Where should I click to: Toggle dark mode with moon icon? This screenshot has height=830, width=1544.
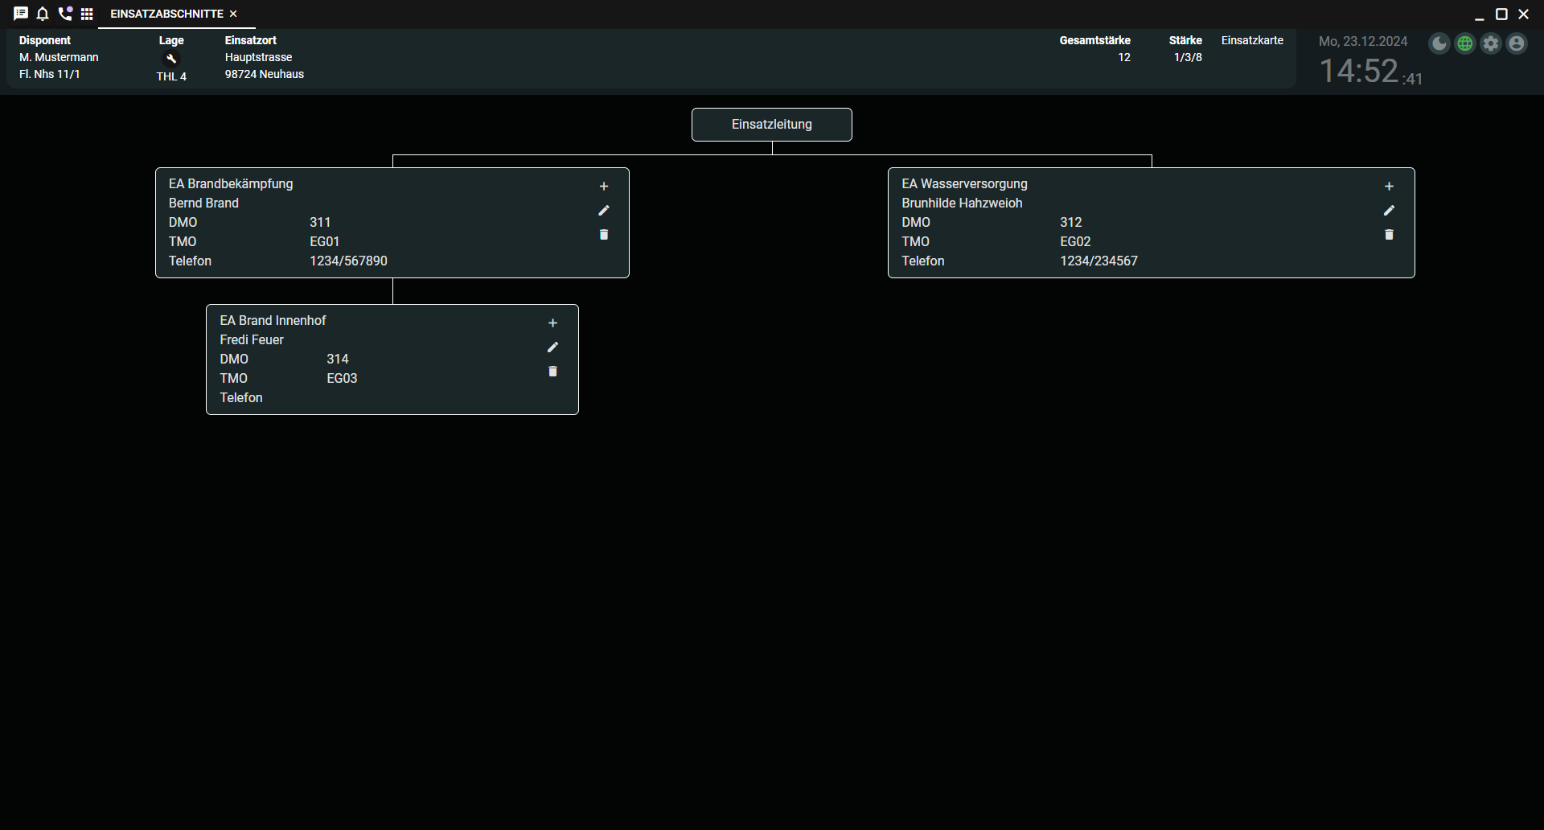pos(1439,43)
